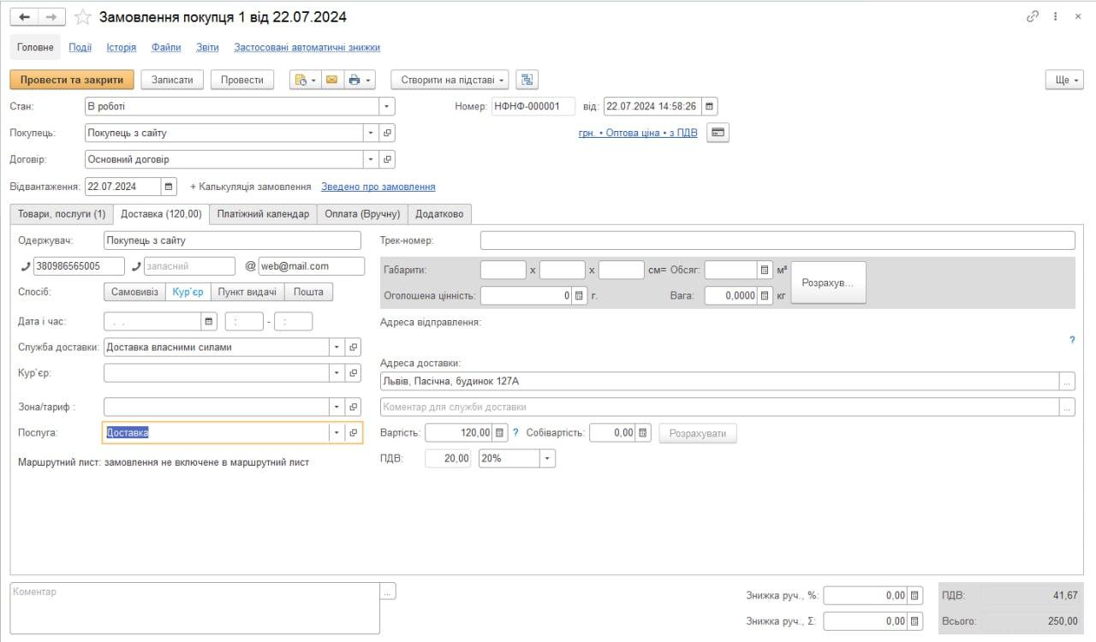Open calculator for Вага field
The image size is (1096, 642).
765,295
